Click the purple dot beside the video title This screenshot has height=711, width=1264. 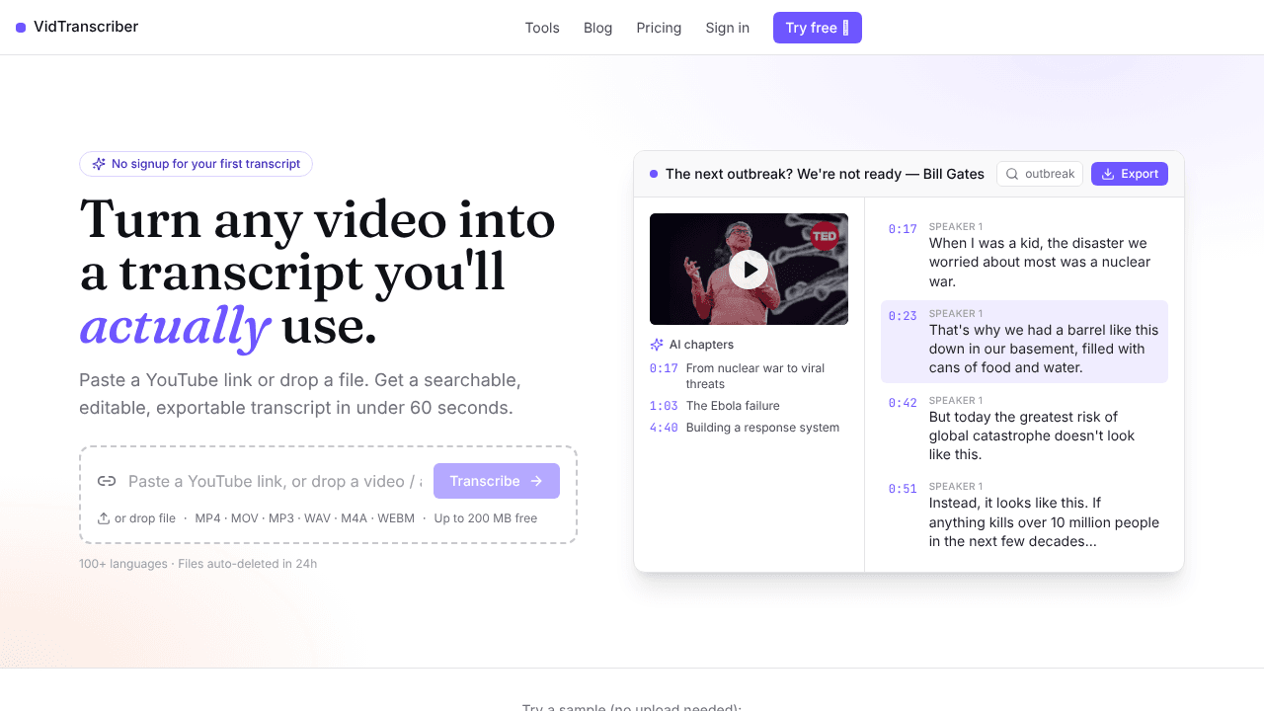654,174
